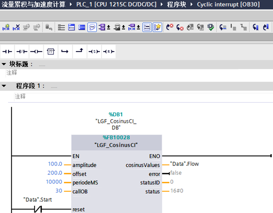Select offset value 200.0
The image size is (273, 213).
pos(55,173)
